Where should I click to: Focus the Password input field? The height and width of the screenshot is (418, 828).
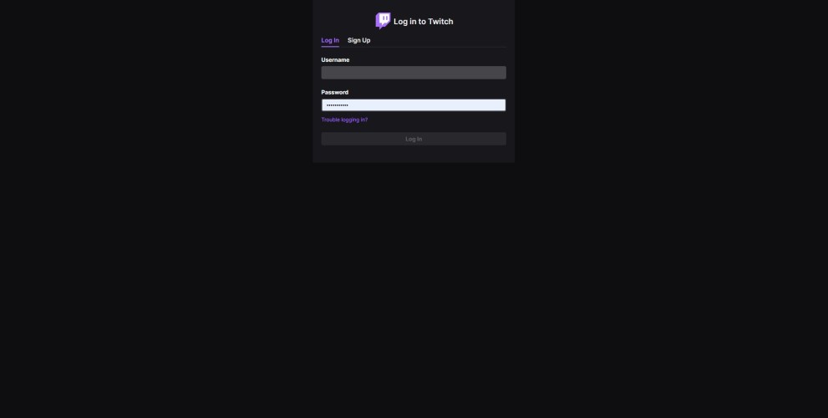(x=414, y=105)
